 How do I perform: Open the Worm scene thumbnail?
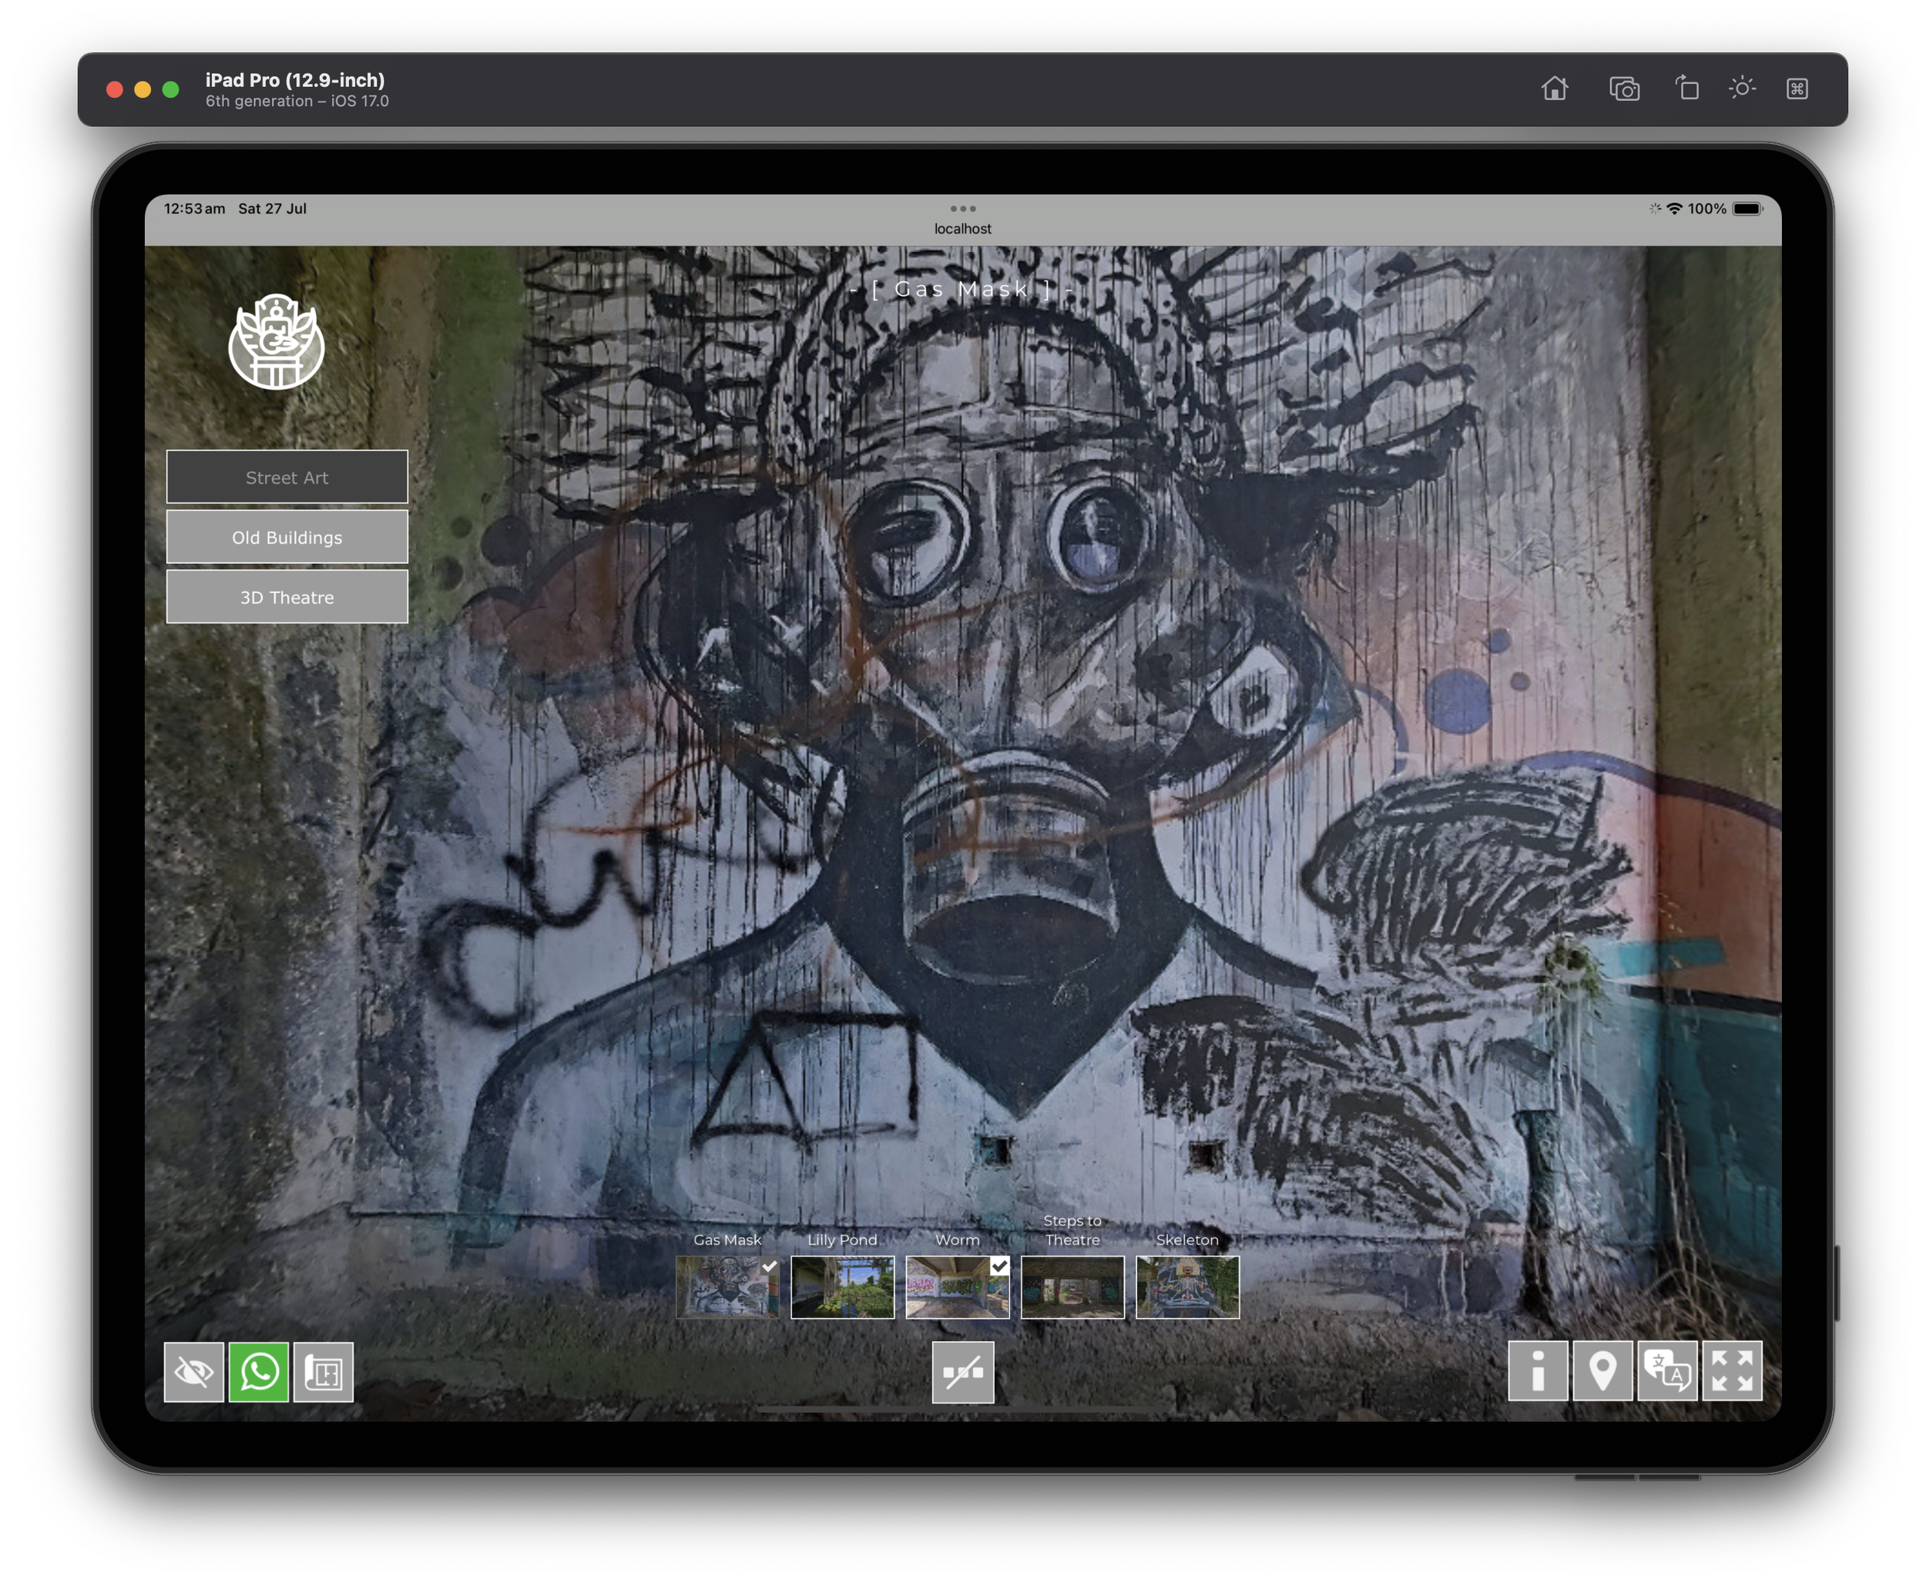coord(958,1286)
